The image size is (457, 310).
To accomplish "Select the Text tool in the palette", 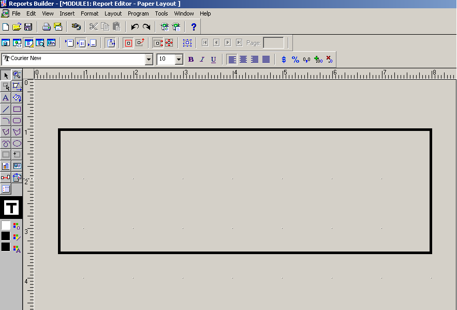I will point(6,98).
